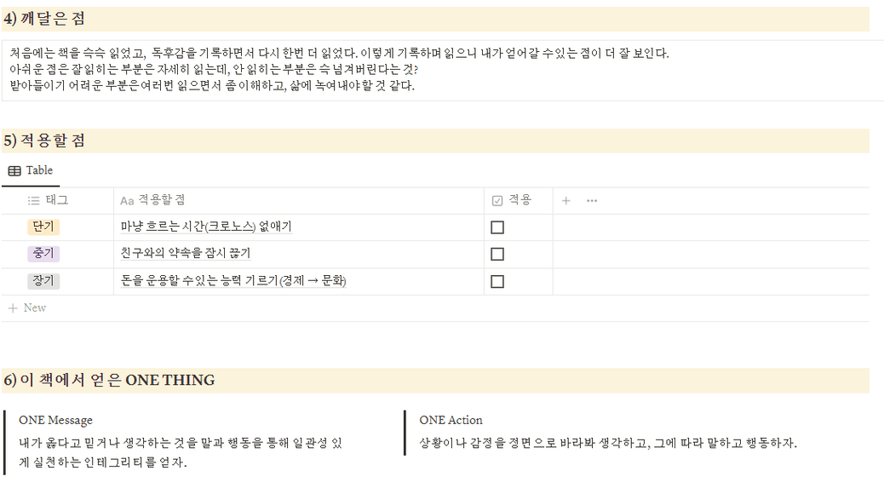Open the 마냥 흐르는 시간 없애기 entry
The width and height of the screenshot is (884, 488).
206,227
